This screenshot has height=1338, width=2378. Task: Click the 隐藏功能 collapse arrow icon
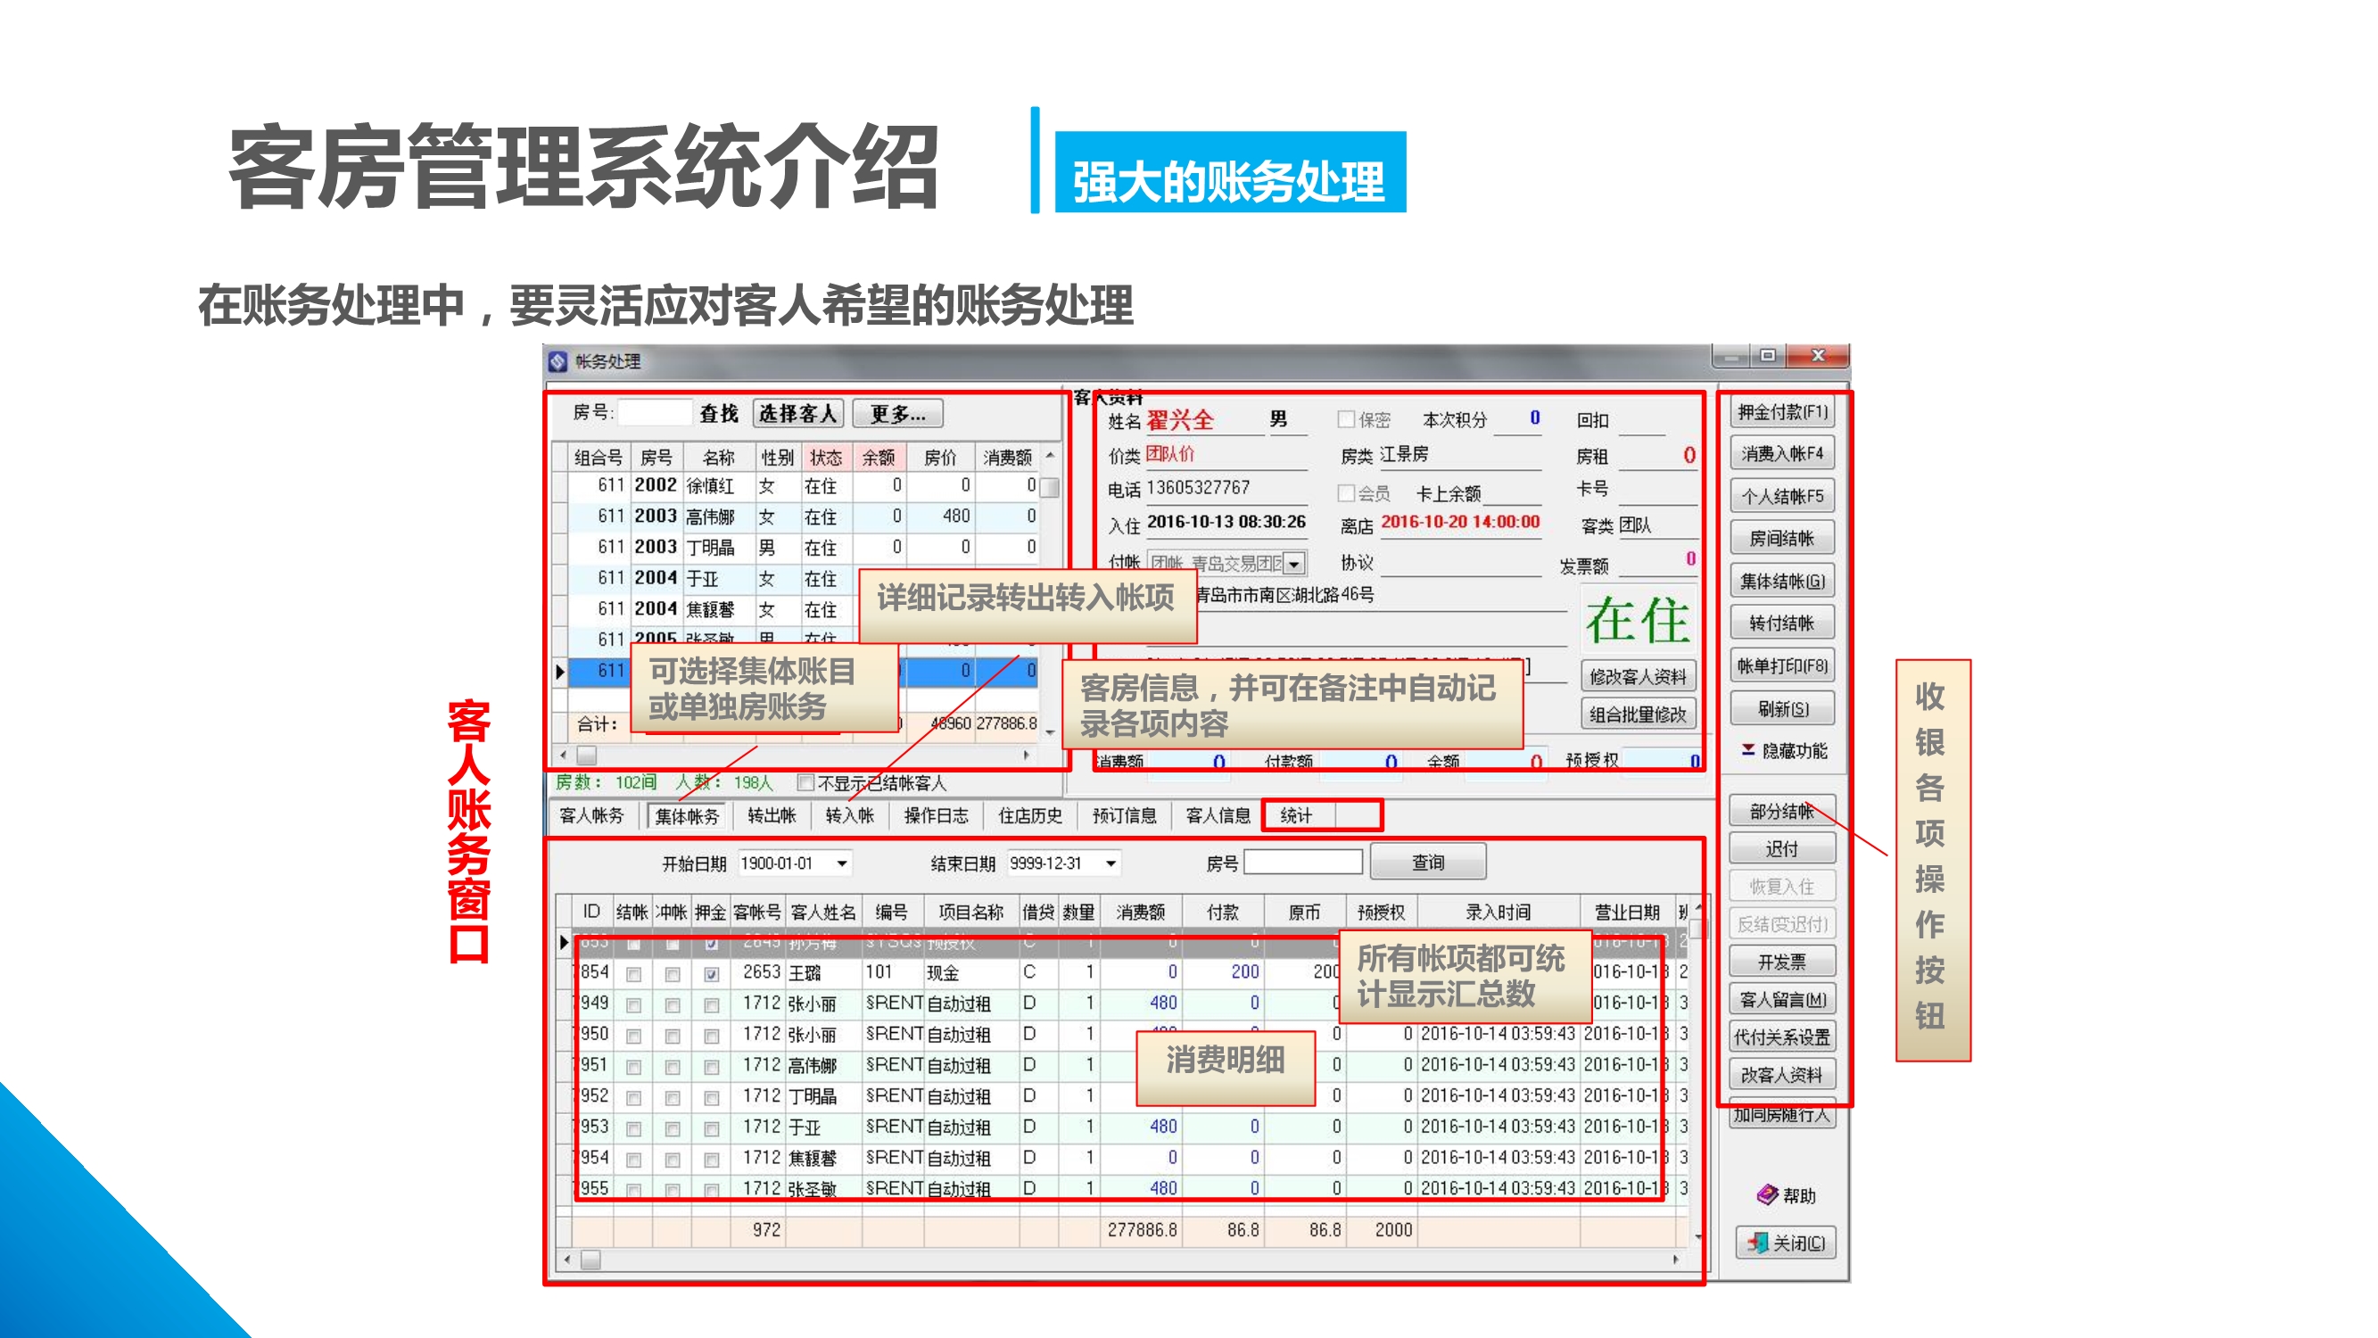[1747, 750]
